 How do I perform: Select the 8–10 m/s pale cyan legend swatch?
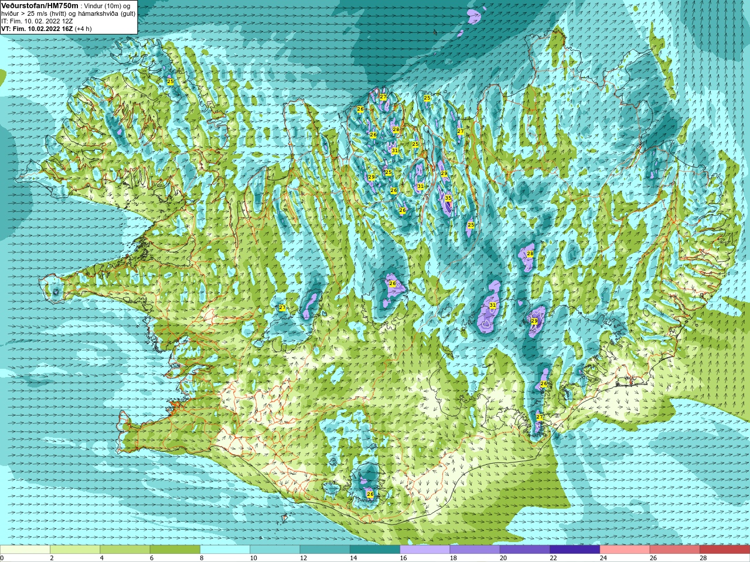point(225,550)
